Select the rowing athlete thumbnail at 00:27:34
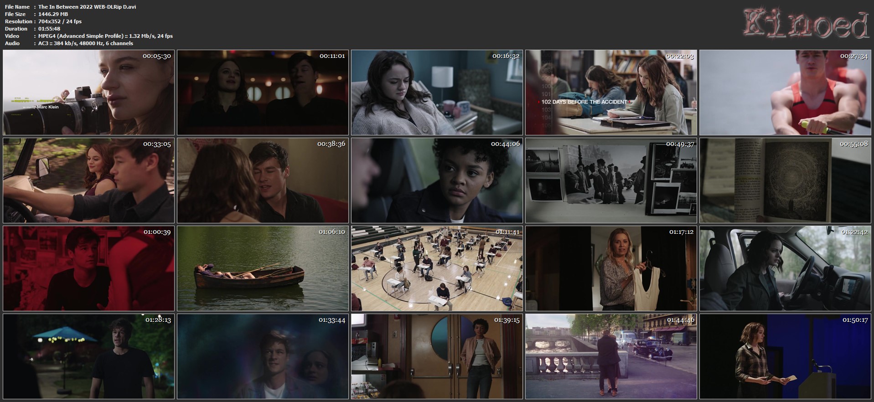Screen dimensions: 874x402 (785, 93)
